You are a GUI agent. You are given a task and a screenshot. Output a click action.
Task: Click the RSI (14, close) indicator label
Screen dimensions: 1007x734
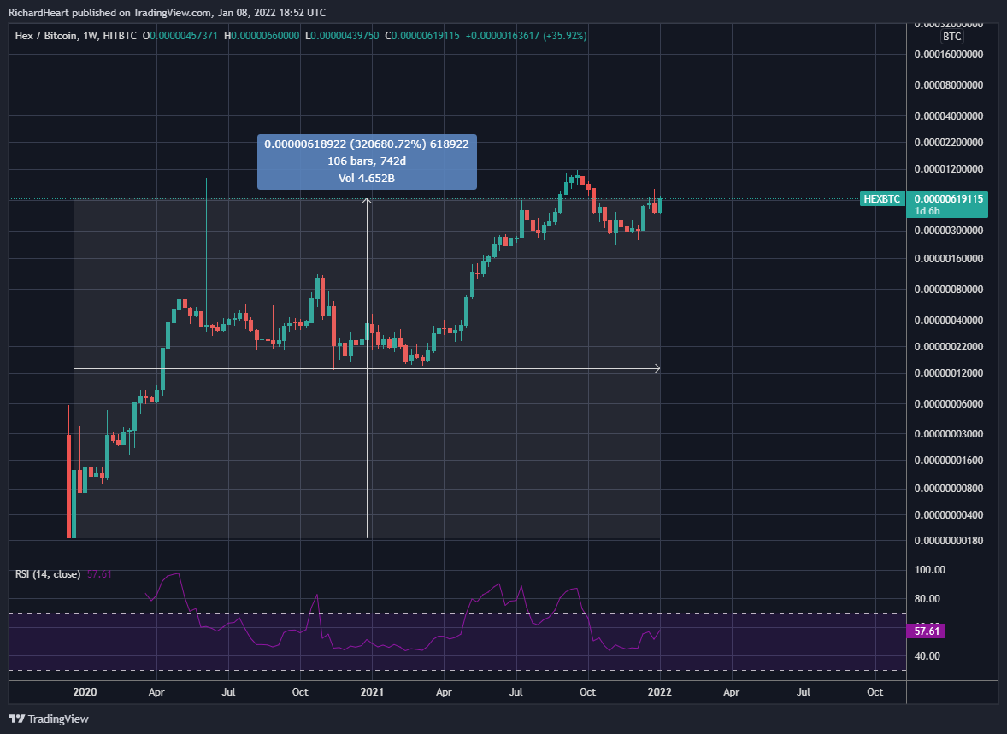[48, 574]
